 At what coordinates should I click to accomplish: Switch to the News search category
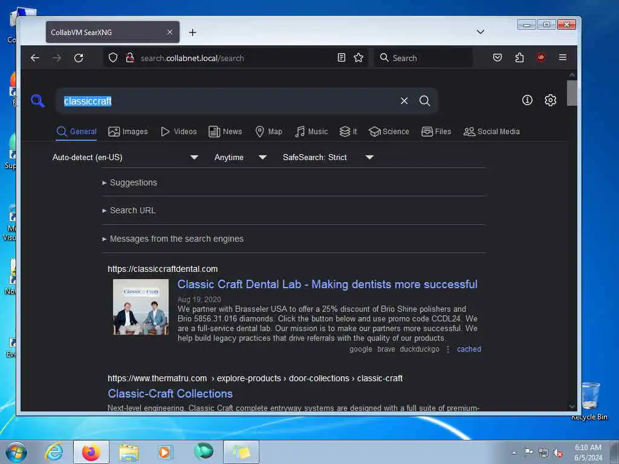pyautogui.click(x=225, y=132)
